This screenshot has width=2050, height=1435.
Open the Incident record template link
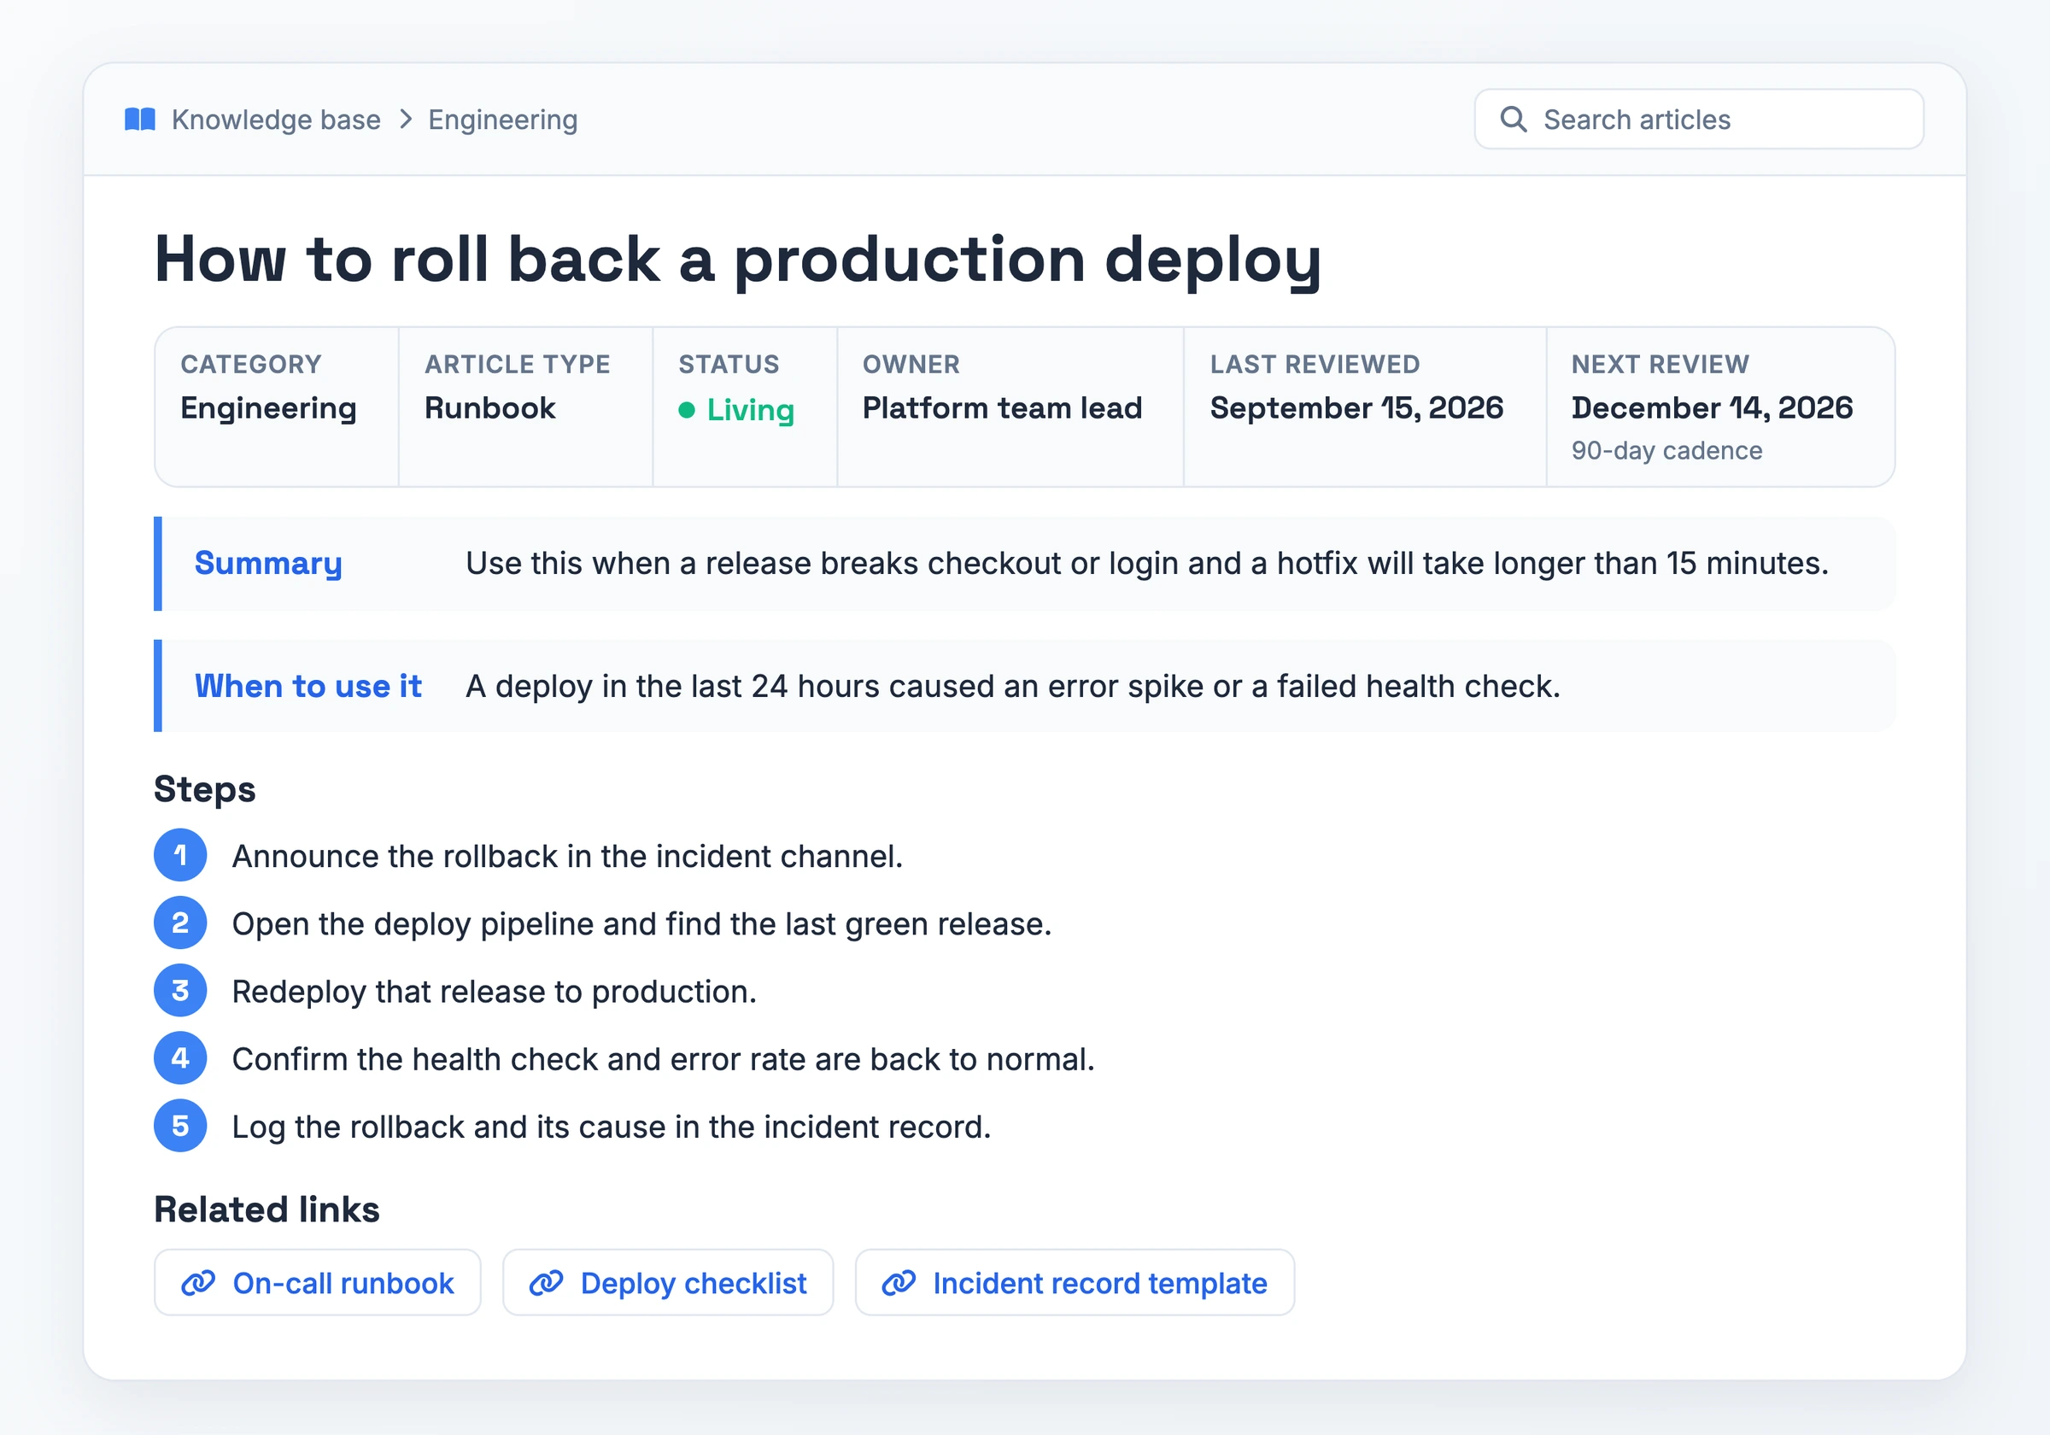click(1075, 1282)
